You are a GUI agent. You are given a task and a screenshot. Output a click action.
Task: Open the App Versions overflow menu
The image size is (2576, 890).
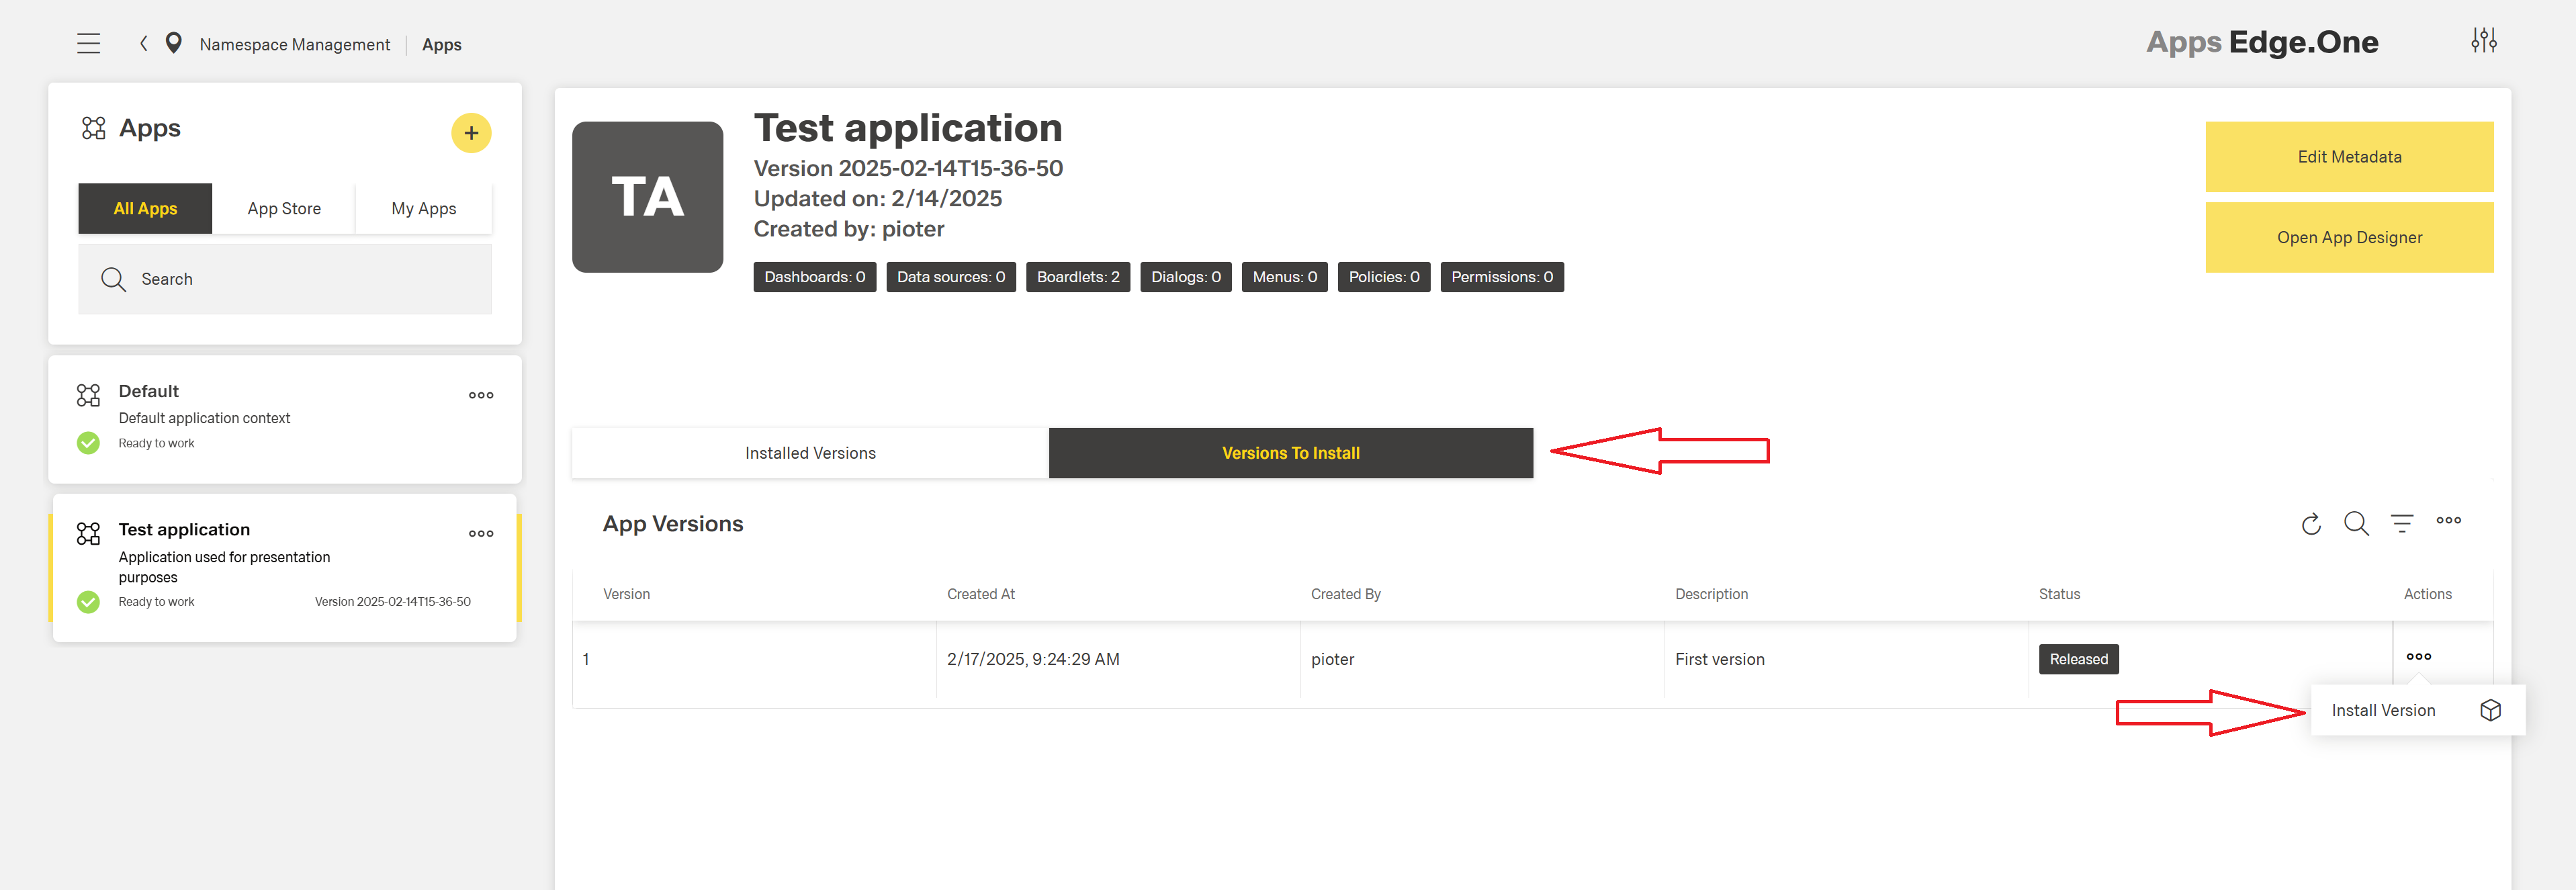pos(2449,521)
